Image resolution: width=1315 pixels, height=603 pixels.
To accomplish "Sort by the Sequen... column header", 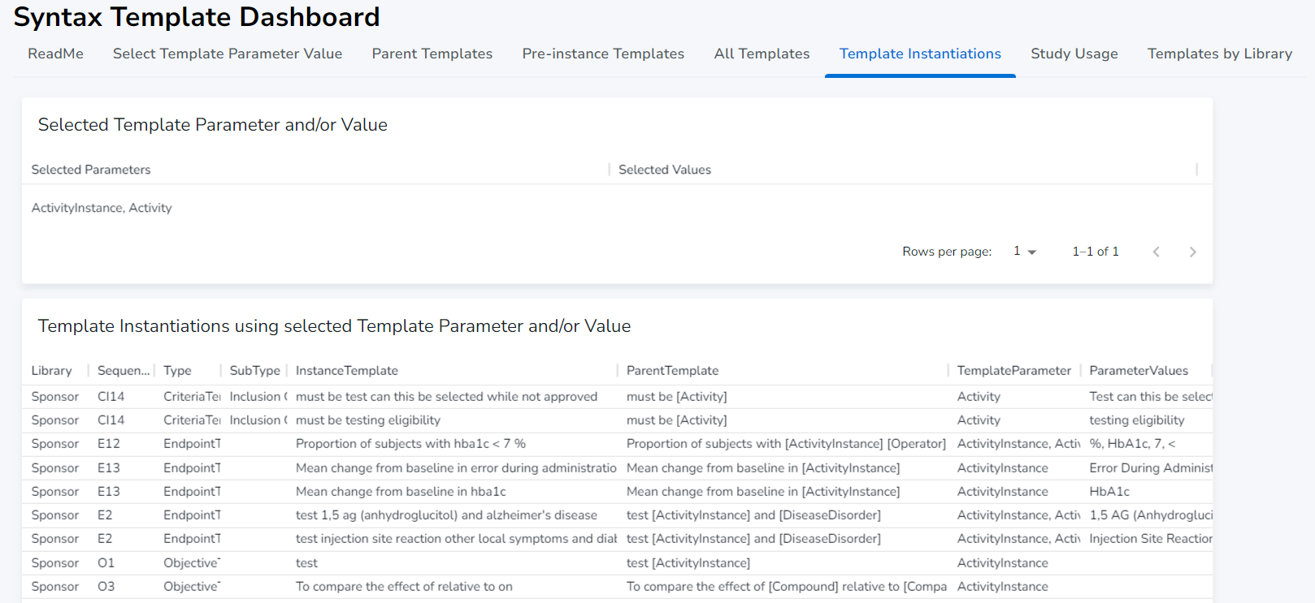I will click(x=124, y=371).
